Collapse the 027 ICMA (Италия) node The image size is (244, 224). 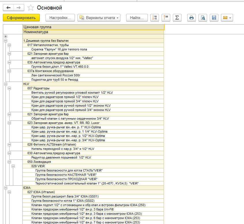point(9,192)
